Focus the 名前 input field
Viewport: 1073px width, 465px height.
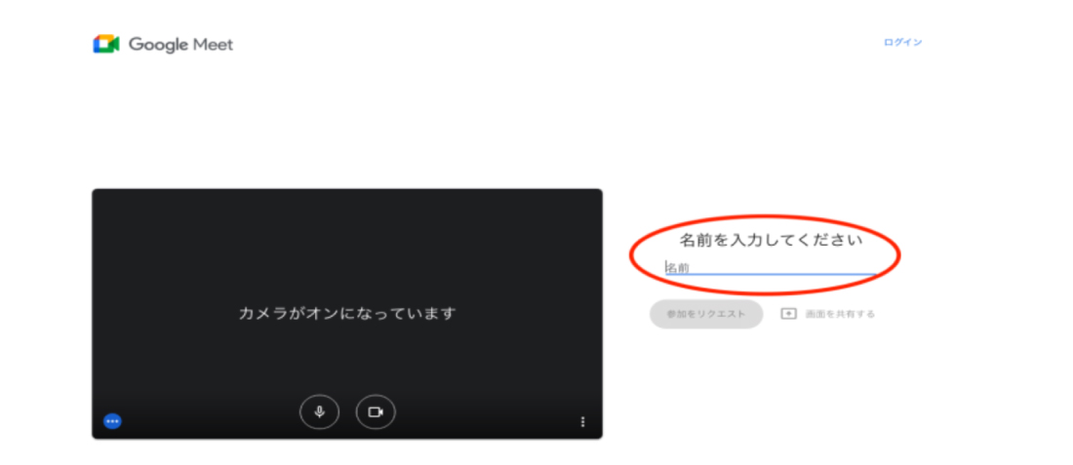(771, 267)
